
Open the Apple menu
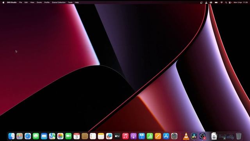point(4,2)
